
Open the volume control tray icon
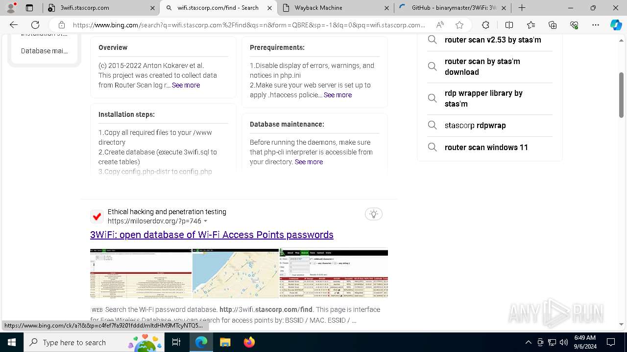point(564,342)
